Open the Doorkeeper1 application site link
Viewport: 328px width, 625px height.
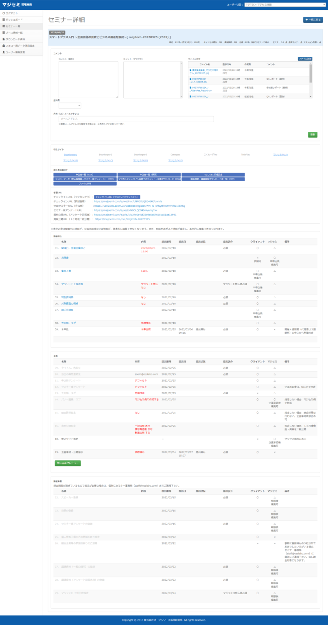(70, 155)
